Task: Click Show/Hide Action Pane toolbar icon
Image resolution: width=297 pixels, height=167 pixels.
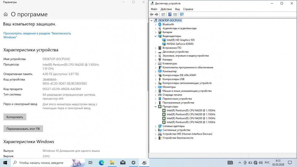Action: [x=175, y=14]
